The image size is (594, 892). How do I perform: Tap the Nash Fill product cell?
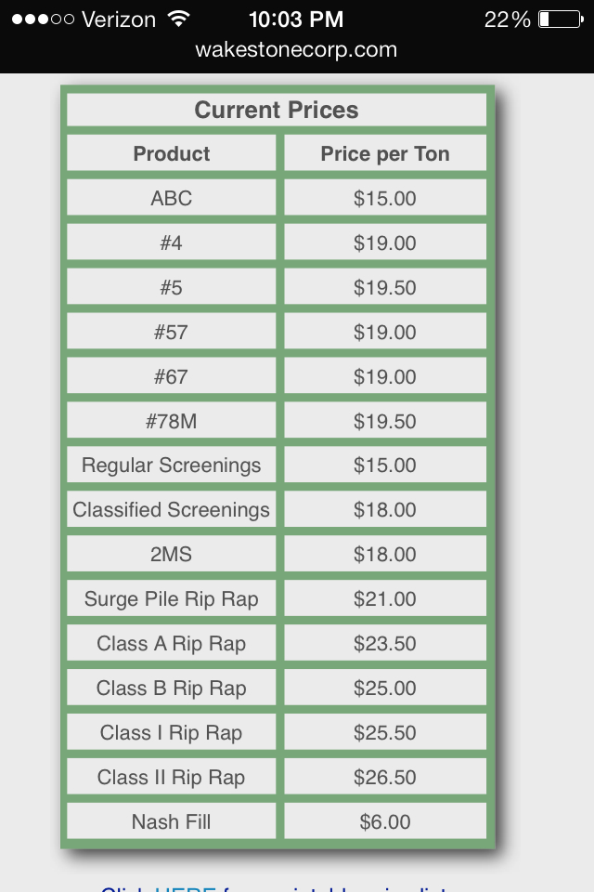click(172, 822)
